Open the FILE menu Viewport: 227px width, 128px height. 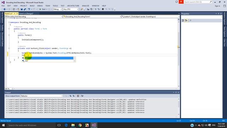pyautogui.click(x=3, y=6)
